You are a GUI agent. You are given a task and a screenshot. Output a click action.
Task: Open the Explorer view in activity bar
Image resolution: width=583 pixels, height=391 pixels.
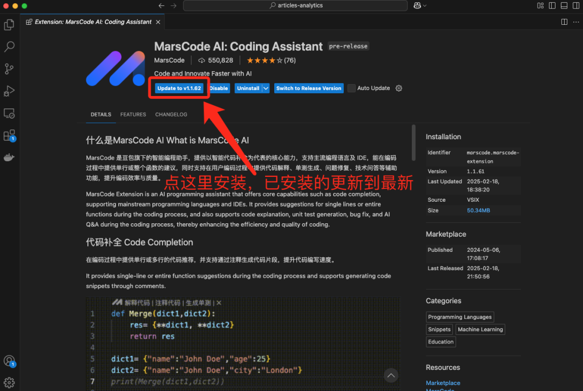pyautogui.click(x=9, y=24)
